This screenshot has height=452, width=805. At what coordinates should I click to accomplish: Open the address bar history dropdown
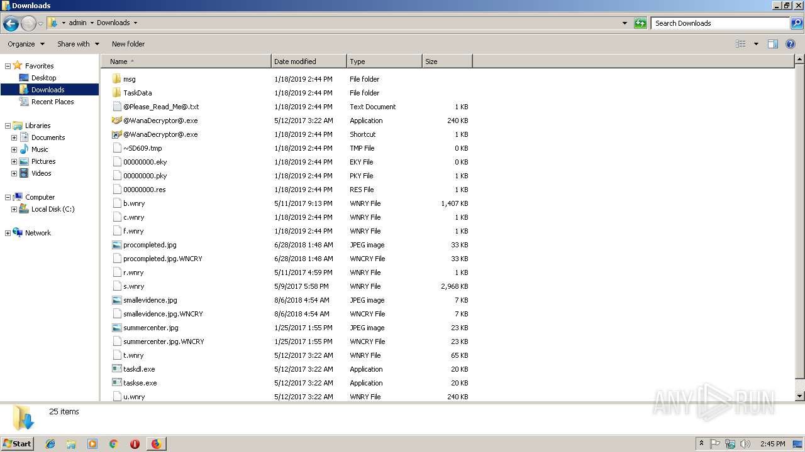625,23
